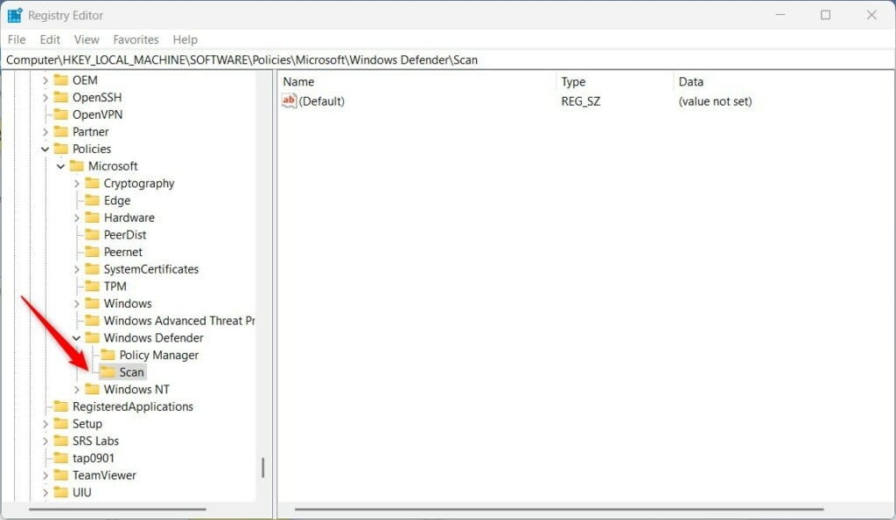The width and height of the screenshot is (896, 520).
Task: Collapse the Policies key
Action: coord(45,149)
